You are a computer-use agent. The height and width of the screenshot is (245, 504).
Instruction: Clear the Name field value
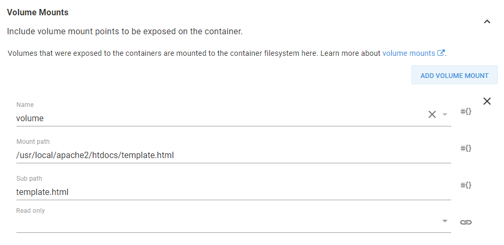click(432, 114)
